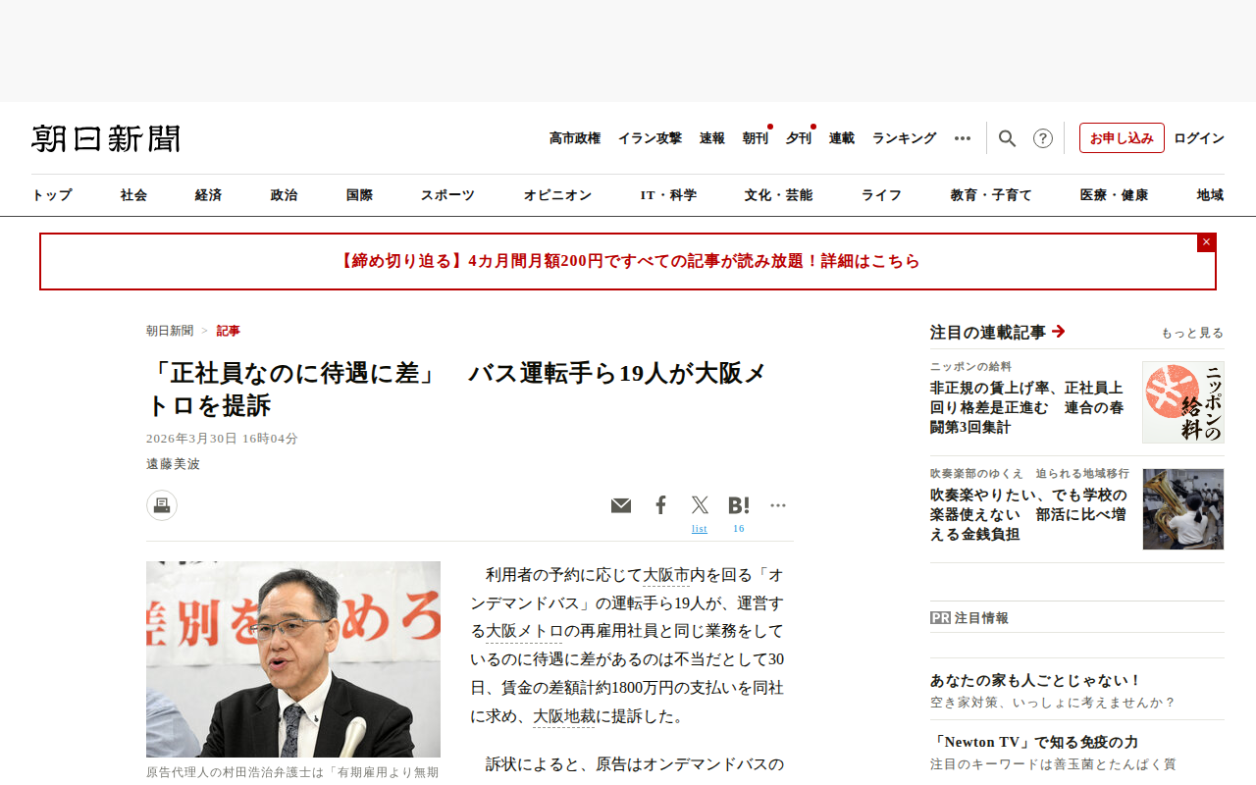Click the 吹奏楽部のゆくえ series label
Screen dimensions: 1256x785
tap(1029, 474)
